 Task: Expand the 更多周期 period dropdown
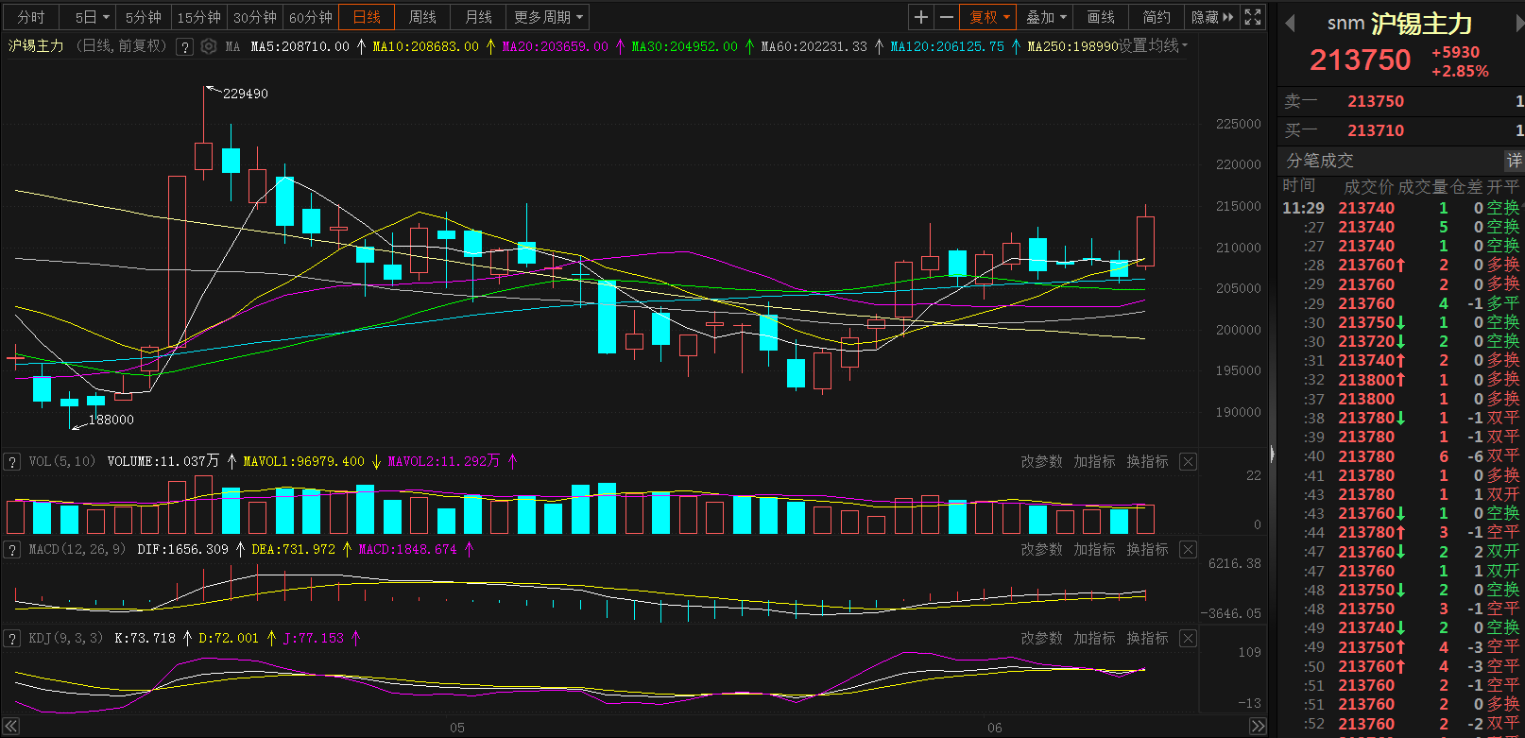548,17
